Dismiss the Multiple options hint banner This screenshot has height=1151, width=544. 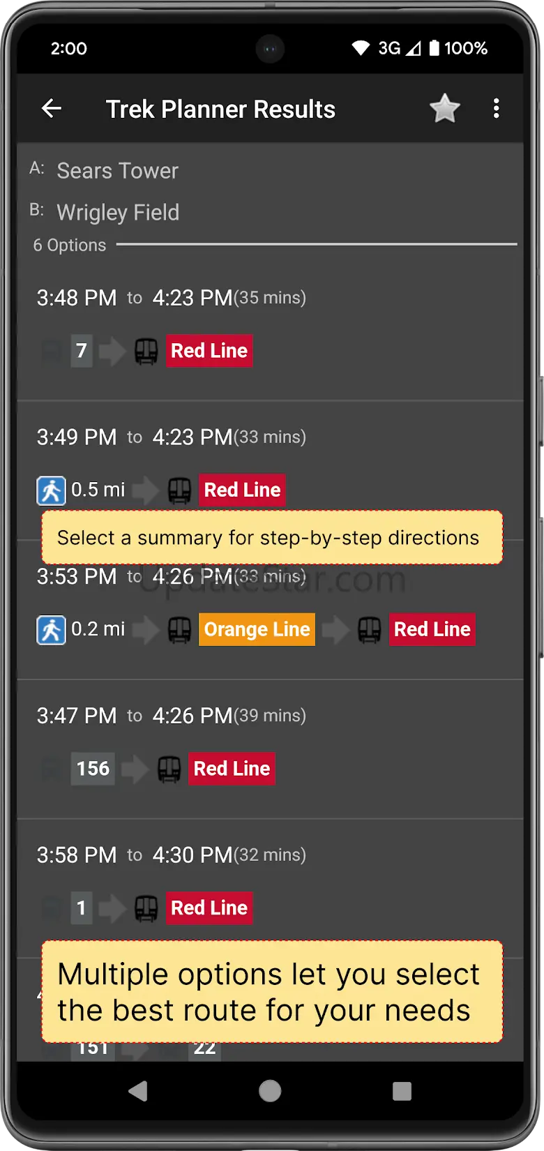[271, 992]
